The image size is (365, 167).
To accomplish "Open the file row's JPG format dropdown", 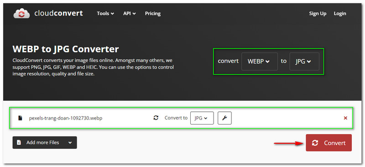I will (202, 118).
